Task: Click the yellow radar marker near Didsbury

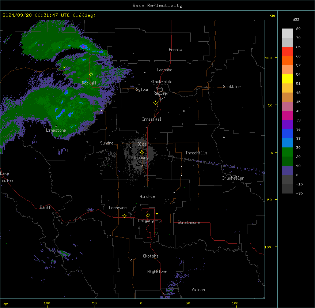Action: click(142, 152)
